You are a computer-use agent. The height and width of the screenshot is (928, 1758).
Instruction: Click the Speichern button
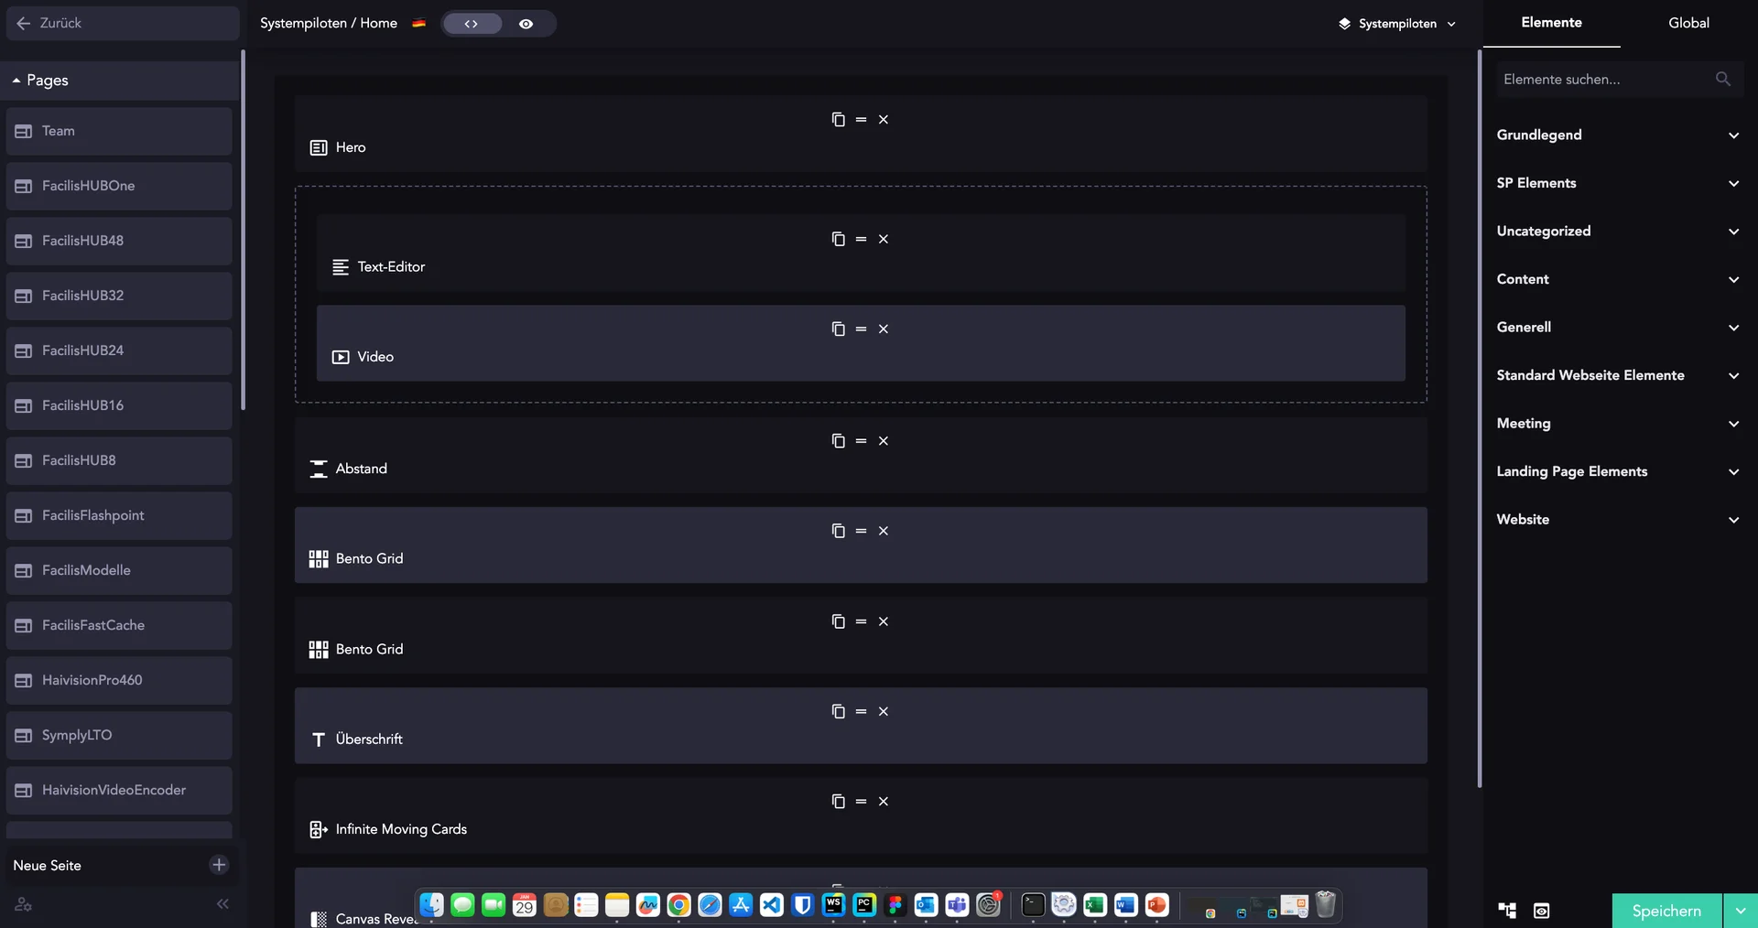click(1666, 911)
